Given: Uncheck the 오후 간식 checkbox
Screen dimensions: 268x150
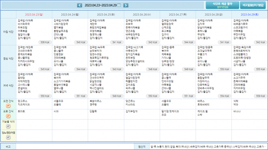Looking at the screenshot, I should (8, 116).
